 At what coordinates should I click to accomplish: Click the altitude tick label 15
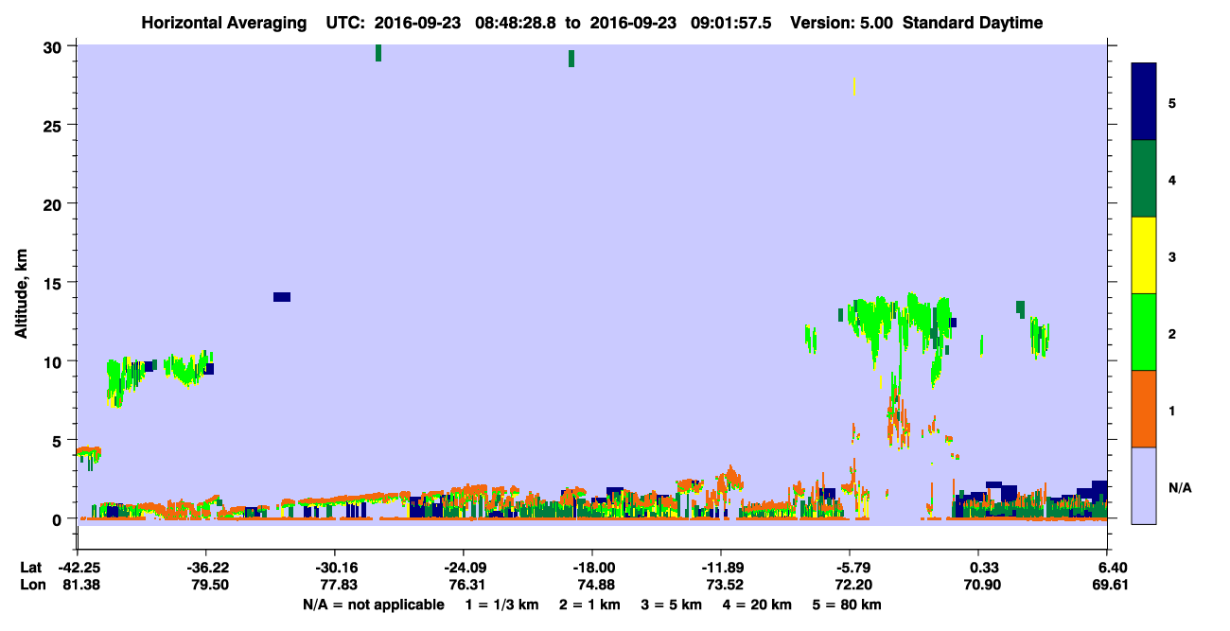54,282
